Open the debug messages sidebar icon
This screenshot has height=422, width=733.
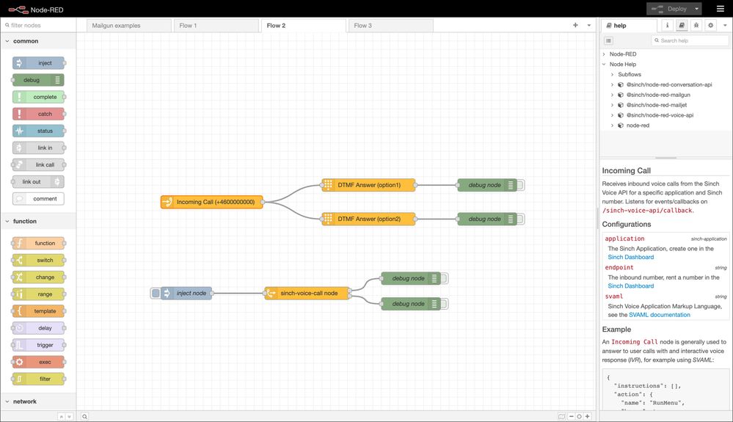click(696, 25)
